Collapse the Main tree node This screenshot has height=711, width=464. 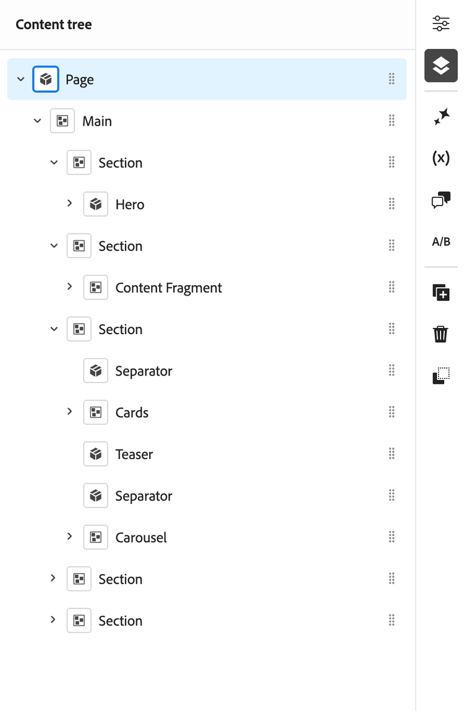coord(37,121)
